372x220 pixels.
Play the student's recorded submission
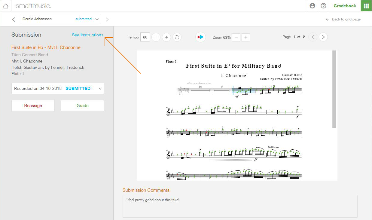pyautogui.click(x=200, y=37)
